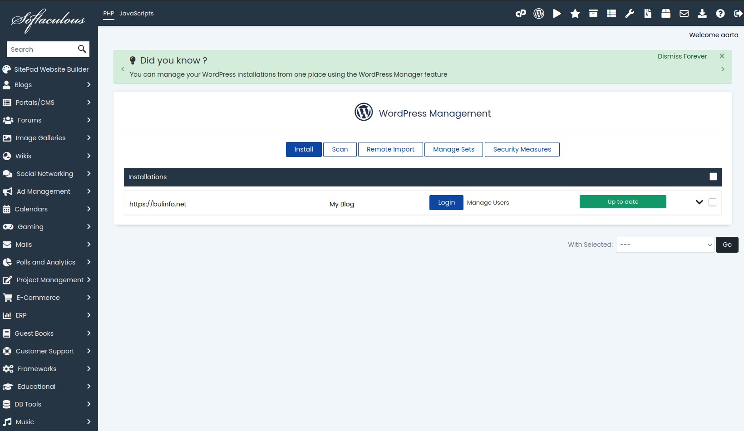Image resolution: width=744 pixels, height=431 pixels.
Task: Click the Music note icon
Action: pyautogui.click(x=7, y=422)
